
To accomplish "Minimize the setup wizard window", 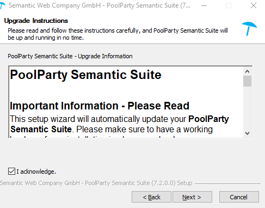I will 204,5.
